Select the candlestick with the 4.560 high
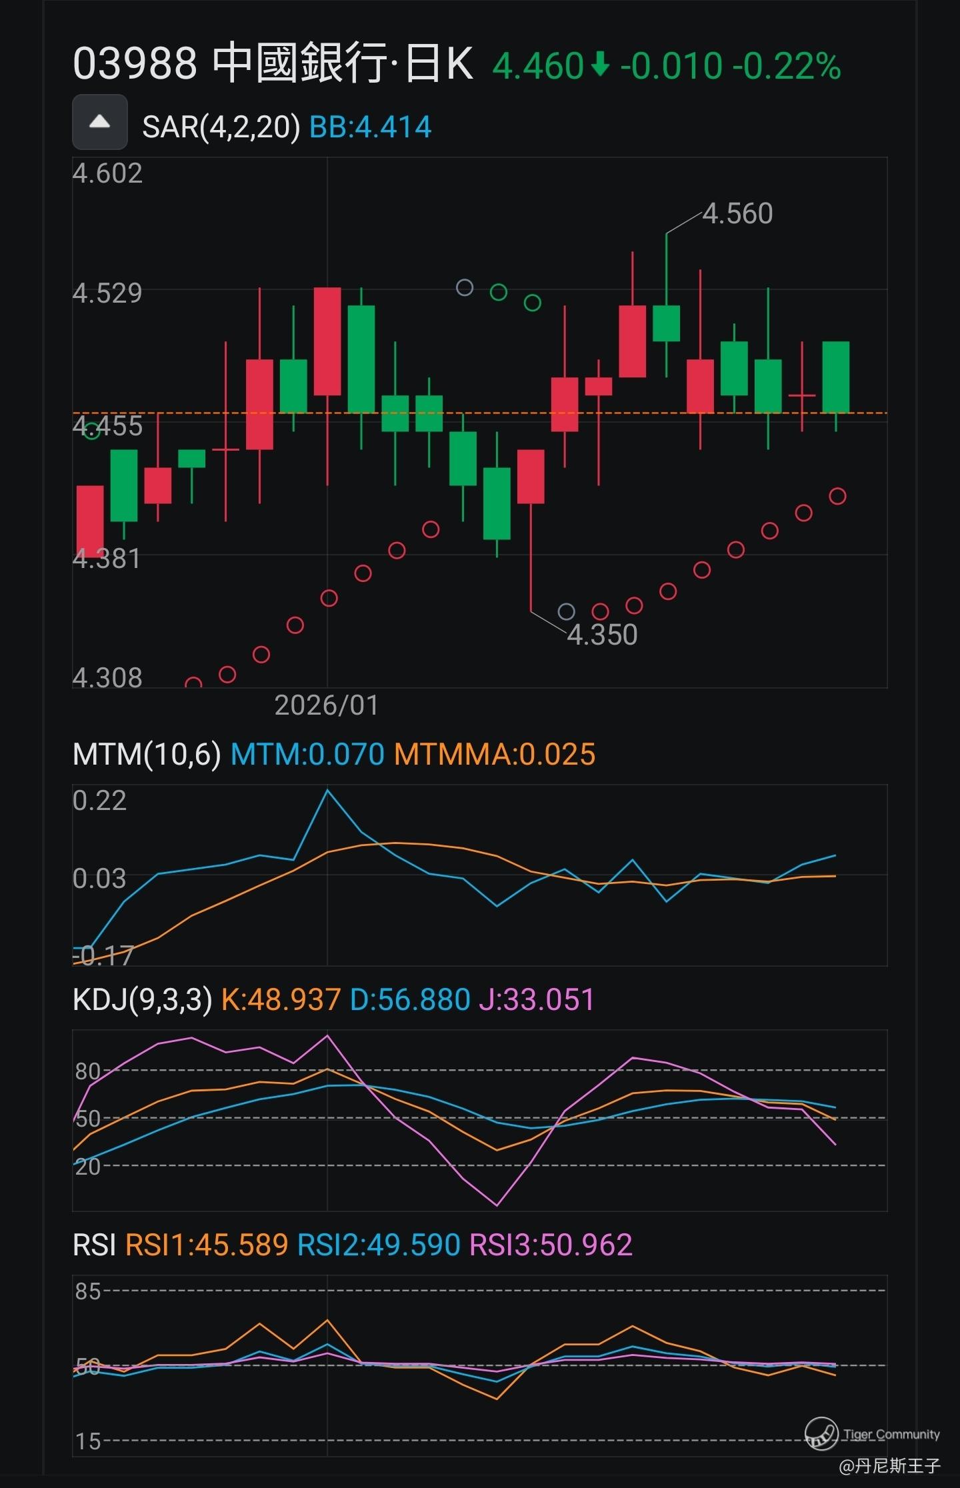960x1488 pixels. pyautogui.click(x=666, y=323)
